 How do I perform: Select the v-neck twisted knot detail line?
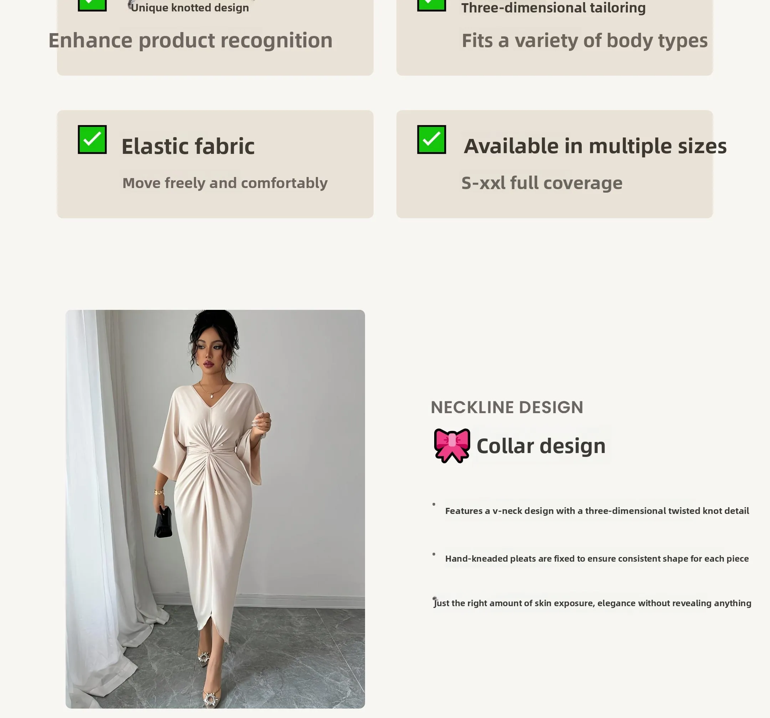pyautogui.click(x=597, y=511)
